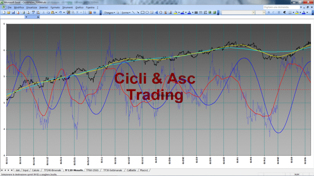Open Print Preview icon
Viewport: 314px width, 176px height.
pos(28,12)
